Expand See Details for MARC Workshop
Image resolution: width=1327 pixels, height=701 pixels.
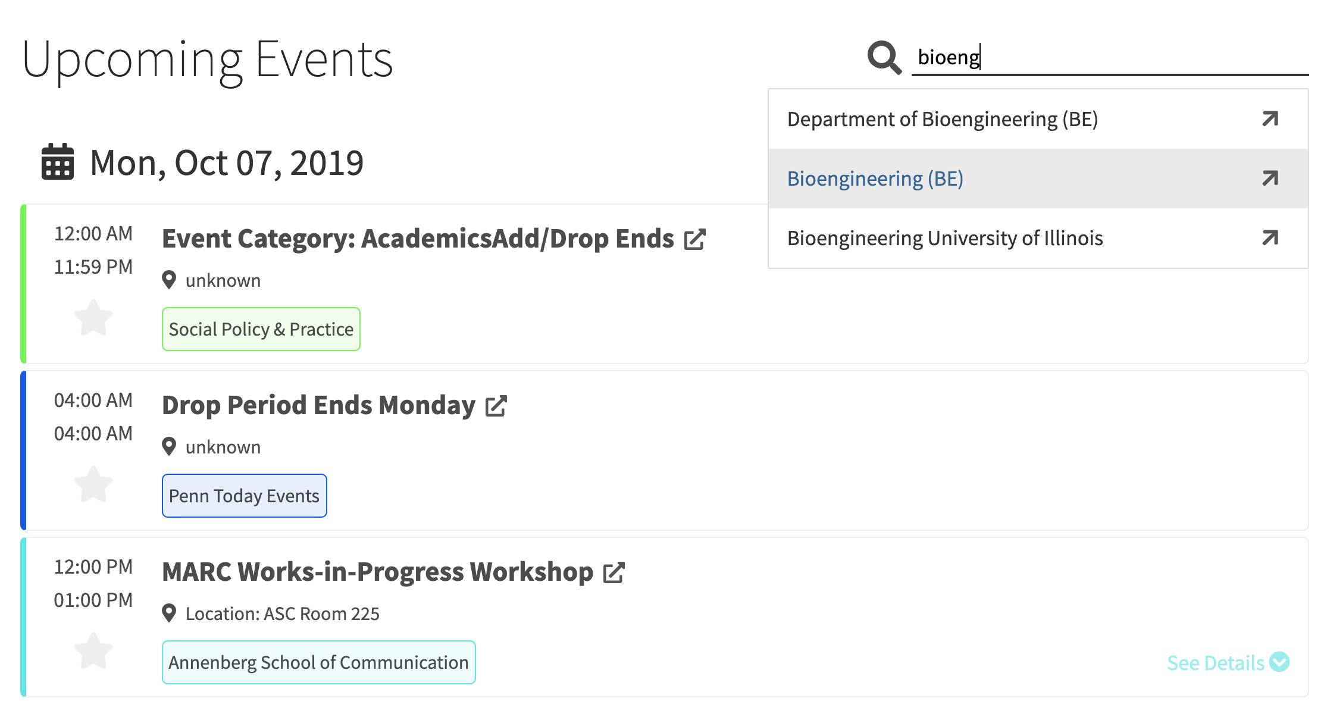(x=1227, y=662)
